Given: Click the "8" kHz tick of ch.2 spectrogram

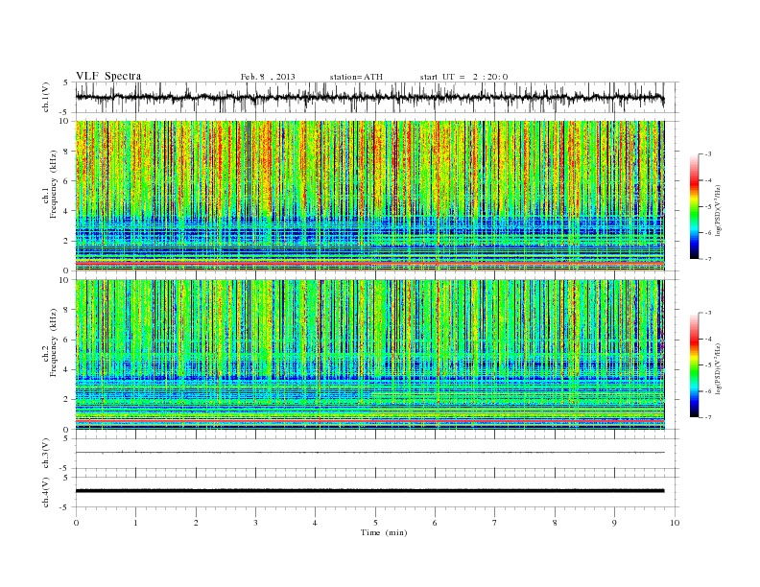Looking at the screenshot, I should (x=66, y=310).
